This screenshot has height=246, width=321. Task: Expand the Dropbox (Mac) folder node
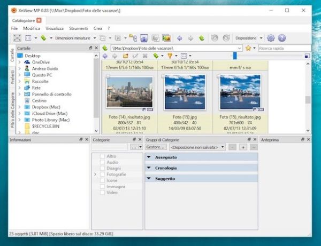tap(19, 107)
